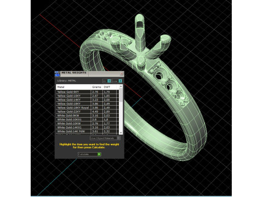Toggle the User library button
This screenshot has width=263, height=197.
(x=117, y=81)
